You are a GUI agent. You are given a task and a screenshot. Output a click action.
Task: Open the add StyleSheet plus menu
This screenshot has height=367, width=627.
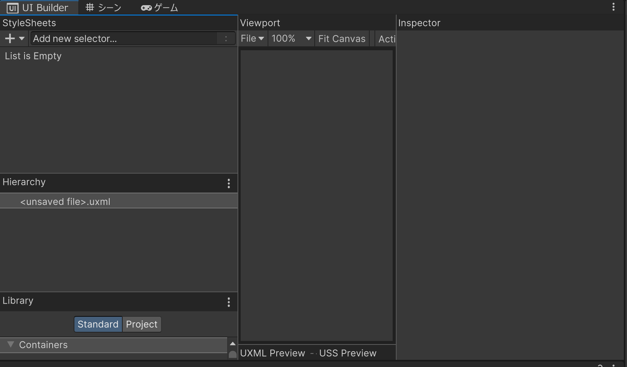[x=14, y=39]
